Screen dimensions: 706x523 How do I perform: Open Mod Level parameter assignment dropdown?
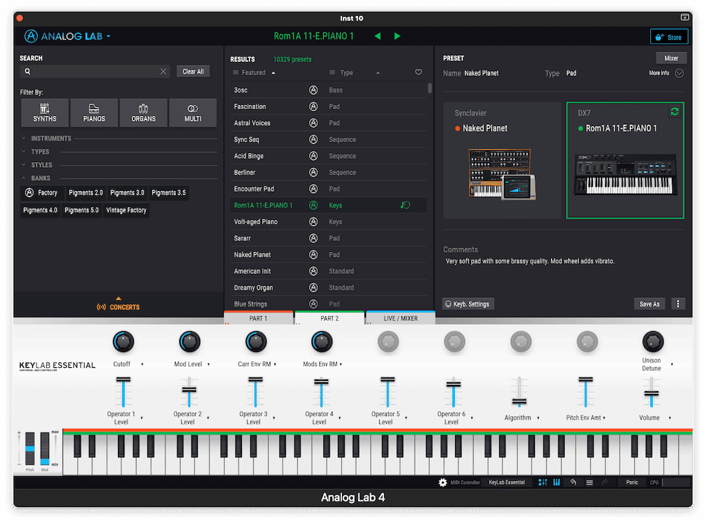[208, 364]
